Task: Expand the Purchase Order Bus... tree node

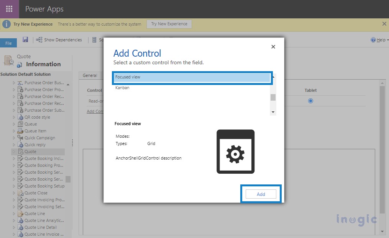Action: pyautogui.click(x=14, y=83)
